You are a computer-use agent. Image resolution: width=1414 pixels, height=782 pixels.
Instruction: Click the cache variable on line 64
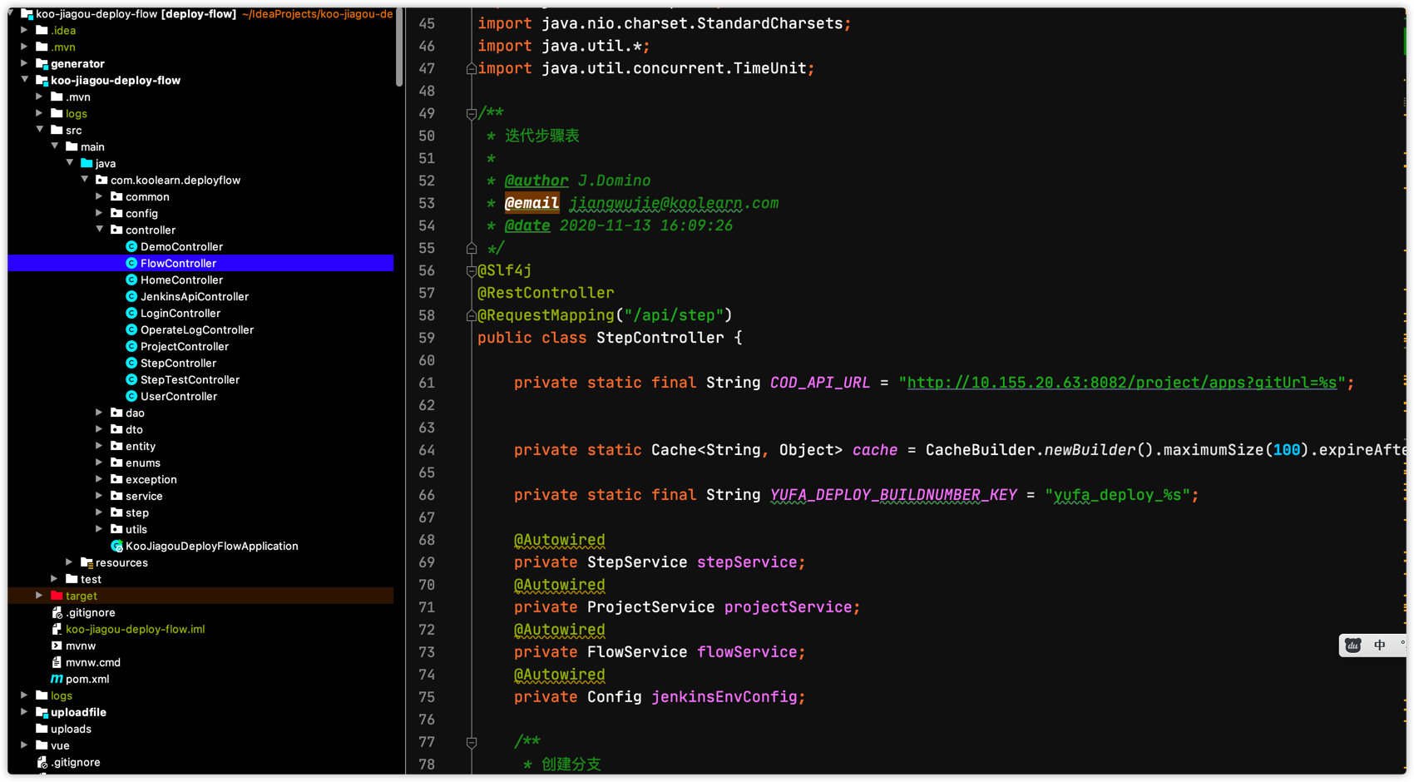click(875, 450)
